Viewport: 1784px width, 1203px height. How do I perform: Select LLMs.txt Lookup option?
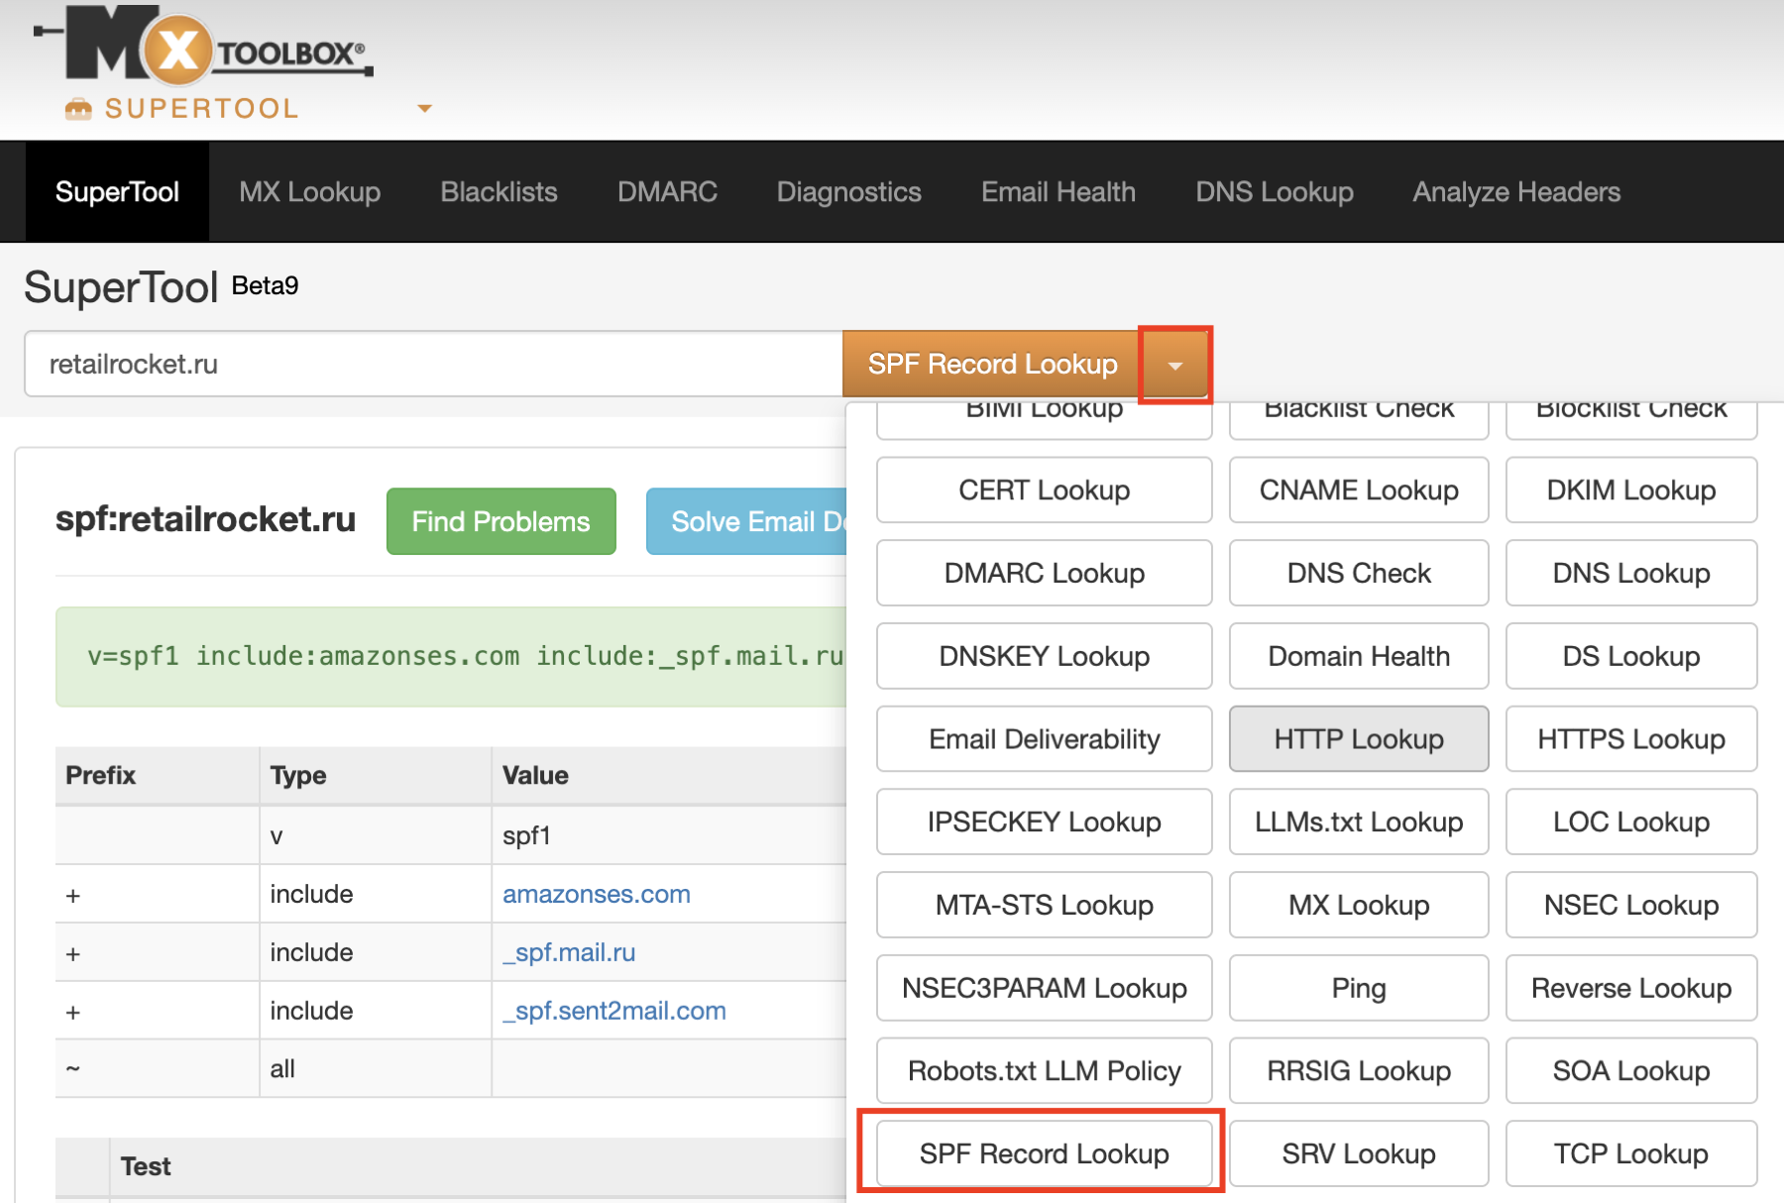point(1359,821)
